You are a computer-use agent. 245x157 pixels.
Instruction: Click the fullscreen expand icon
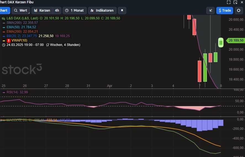[229, 2]
